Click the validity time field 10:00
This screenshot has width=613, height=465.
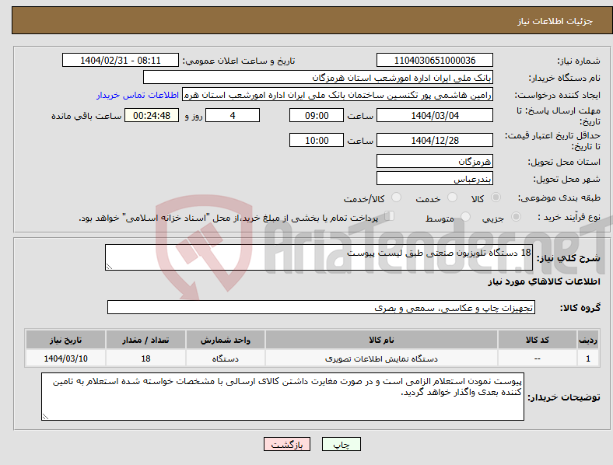[317, 140]
